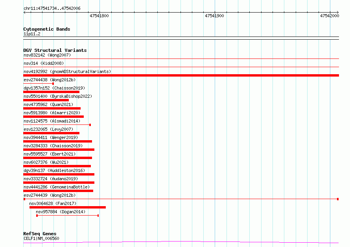Click the 47542000 ruler coordinate
The height and width of the screenshot is (247, 350).
(x=330, y=16)
